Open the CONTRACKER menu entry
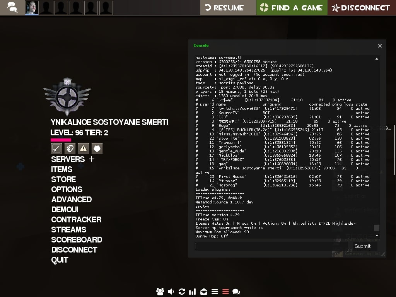 pos(76,220)
